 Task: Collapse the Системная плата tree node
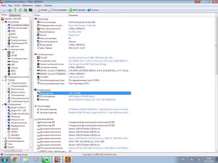click(x=3, y=49)
